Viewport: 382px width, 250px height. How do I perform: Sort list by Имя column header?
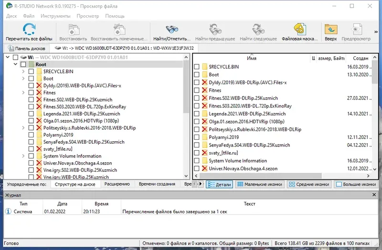click(252, 58)
